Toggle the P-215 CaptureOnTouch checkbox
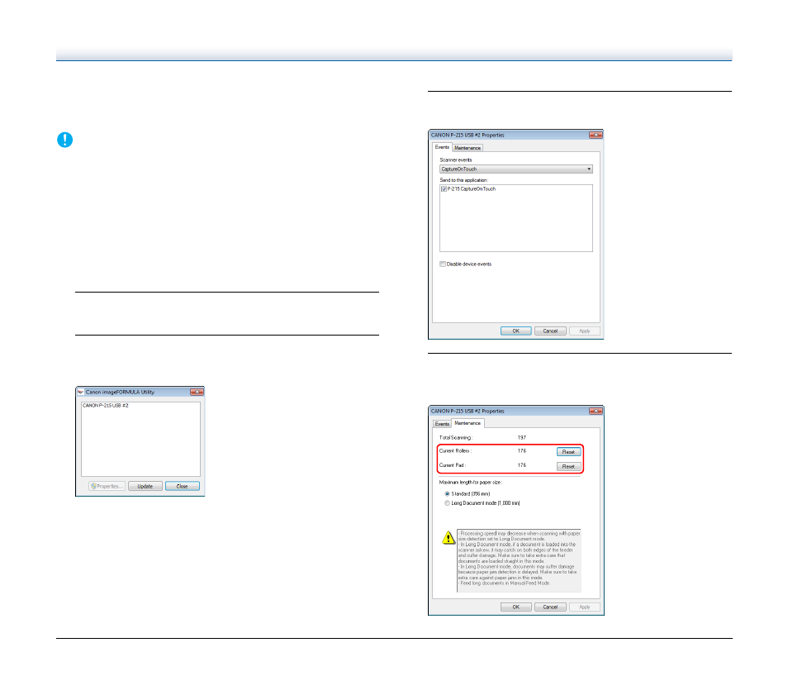This screenshot has height=676, width=788. [444, 189]
